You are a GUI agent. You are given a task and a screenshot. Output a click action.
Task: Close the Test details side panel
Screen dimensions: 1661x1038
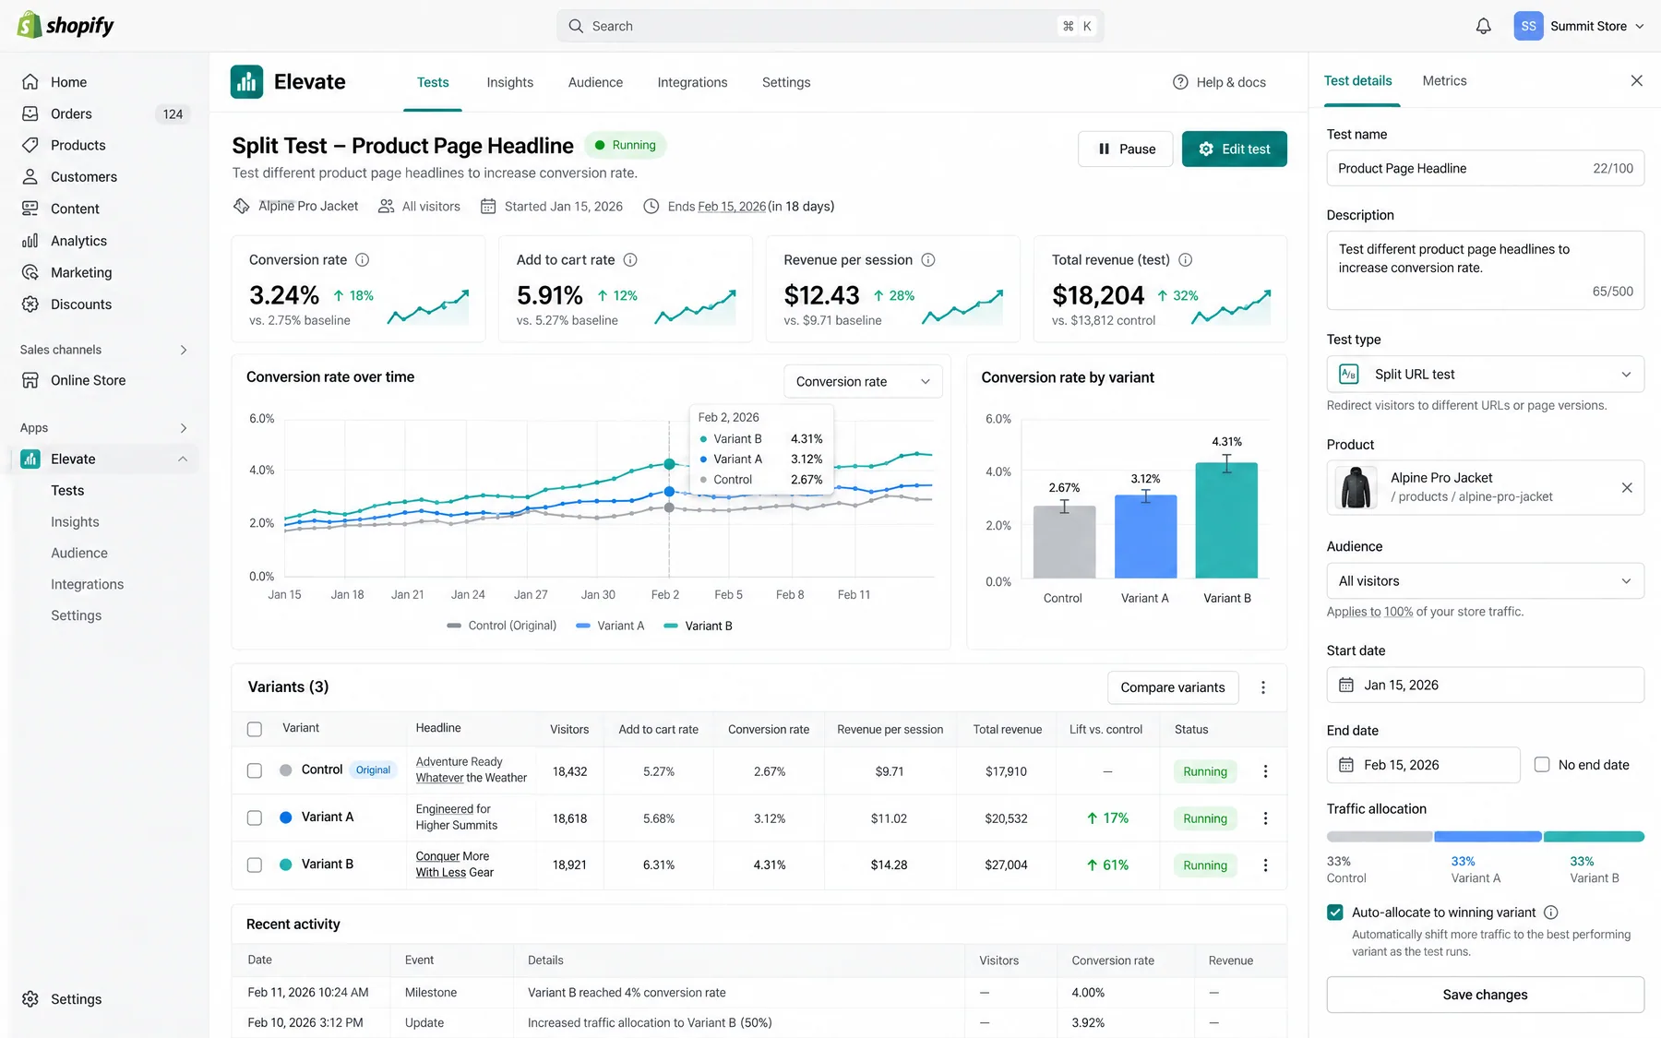[x=1636, y=81]
